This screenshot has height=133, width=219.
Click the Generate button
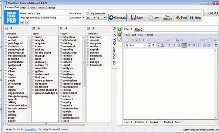point(118,18)
